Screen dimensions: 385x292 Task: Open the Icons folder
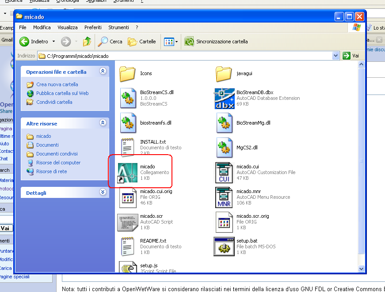tap(127, 73)
